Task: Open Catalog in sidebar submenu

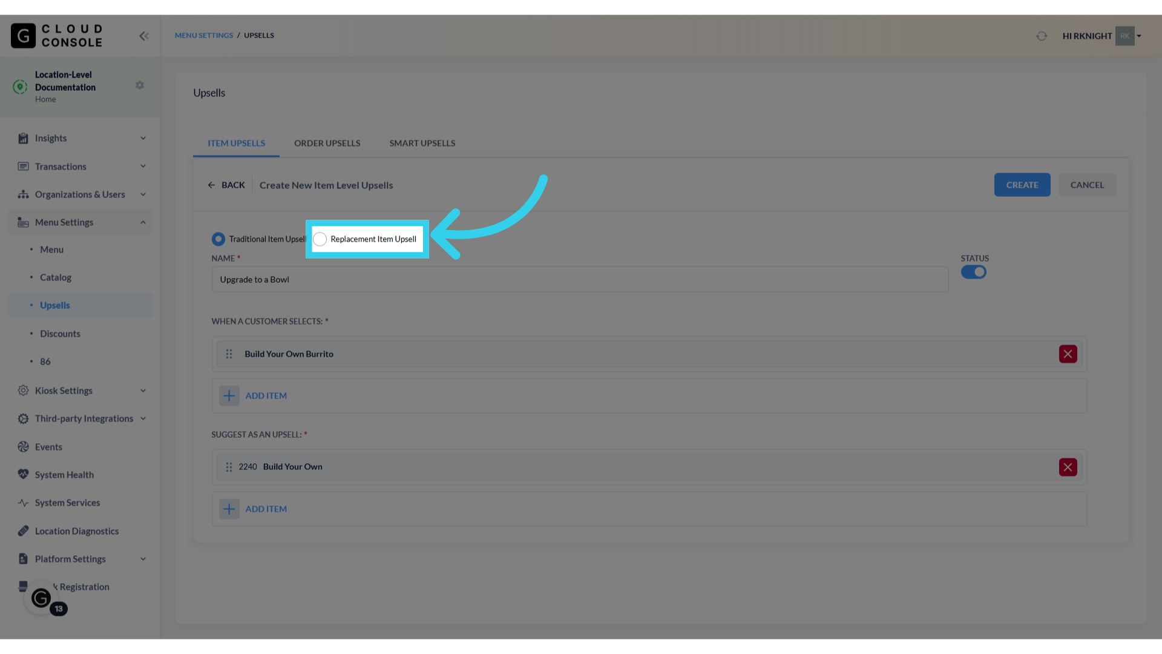Action: 56,277
